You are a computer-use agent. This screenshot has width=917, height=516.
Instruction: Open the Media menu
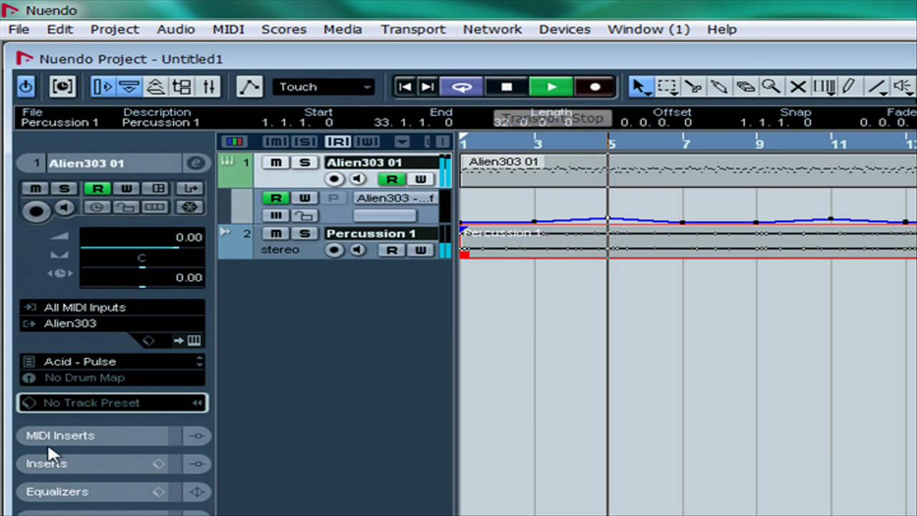point(342,29)
